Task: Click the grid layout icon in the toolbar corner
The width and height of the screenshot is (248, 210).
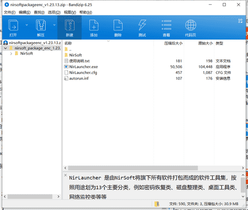Action: coord(240,21)
